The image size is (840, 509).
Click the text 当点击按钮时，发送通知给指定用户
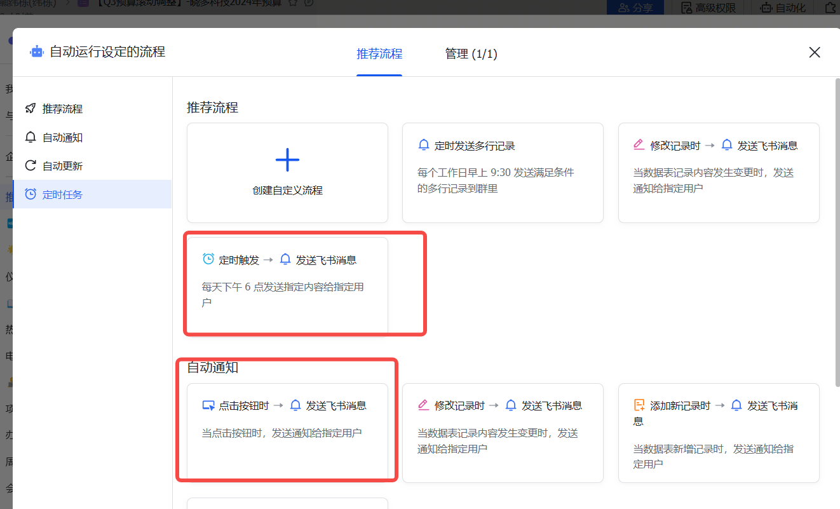[x=281, y=433]
